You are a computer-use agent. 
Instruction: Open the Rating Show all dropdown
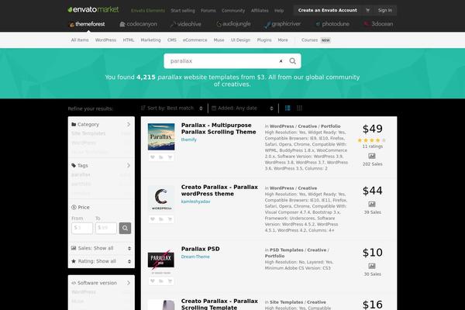point(101,261)
